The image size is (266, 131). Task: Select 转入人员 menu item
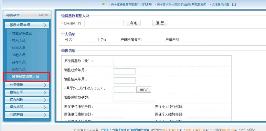coord(19,40)
